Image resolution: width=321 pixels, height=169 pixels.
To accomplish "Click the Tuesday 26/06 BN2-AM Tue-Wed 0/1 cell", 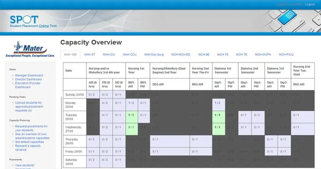I will [302, 117].
